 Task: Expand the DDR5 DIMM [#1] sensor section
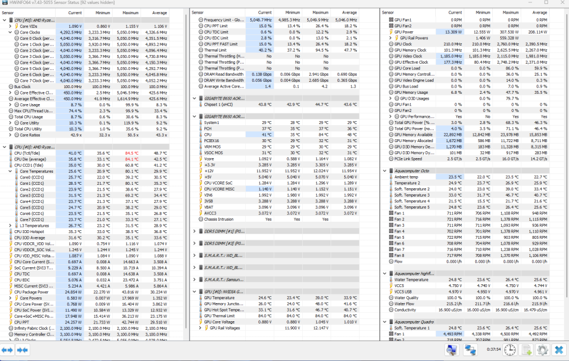195,231
